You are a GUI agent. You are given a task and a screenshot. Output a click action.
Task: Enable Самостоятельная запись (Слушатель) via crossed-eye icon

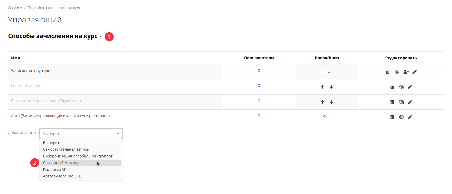[401, 102]
